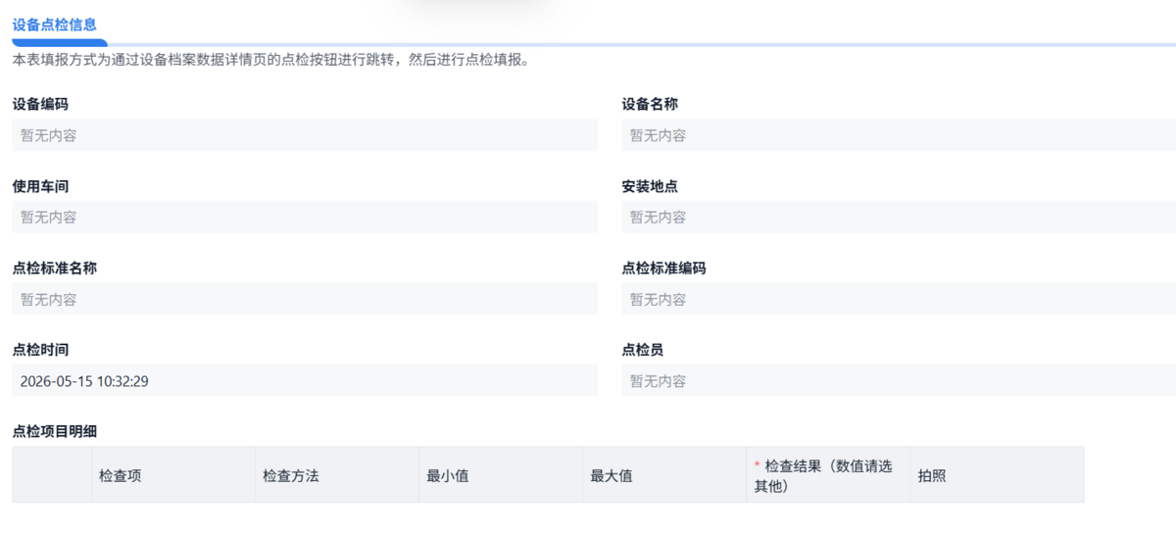Click the 点检标准名称 input field
The height and width of the screenshot is (536, 1176).
[x=305, y=299]
